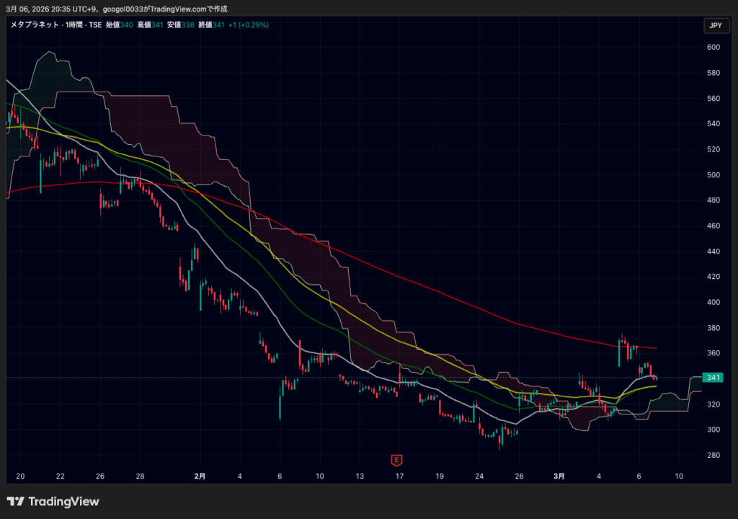738x519 pixels.
Task: Click the +1 (+0.29%) change value
Action: point(249,25)
